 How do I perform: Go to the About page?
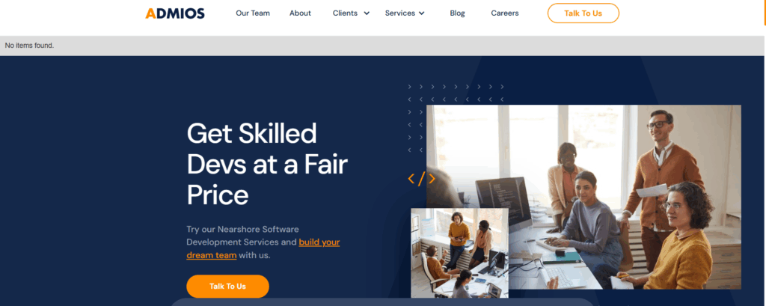pyautogui.click(x=300, y=13)
